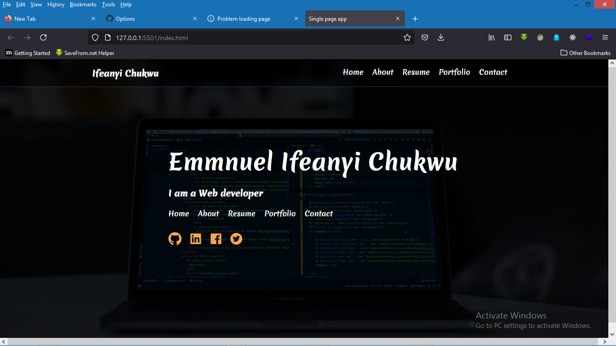Viewport: 616px width, 346px height.
Task: Show site tracking protection shield info
Action: [95, 37]
